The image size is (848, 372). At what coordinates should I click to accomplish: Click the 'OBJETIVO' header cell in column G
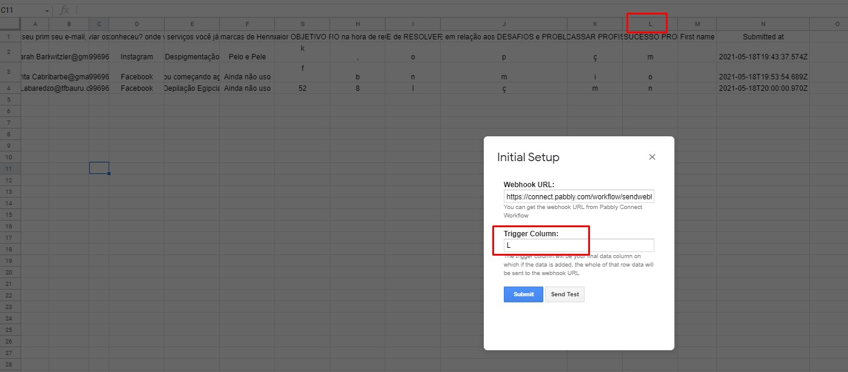point(302,36)
